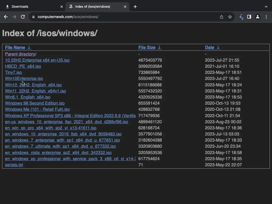Reload the current page
Screen dimensions: 272x204
[x=23, y=17]
